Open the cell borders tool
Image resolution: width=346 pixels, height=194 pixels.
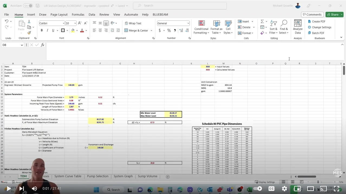[63, 30]
